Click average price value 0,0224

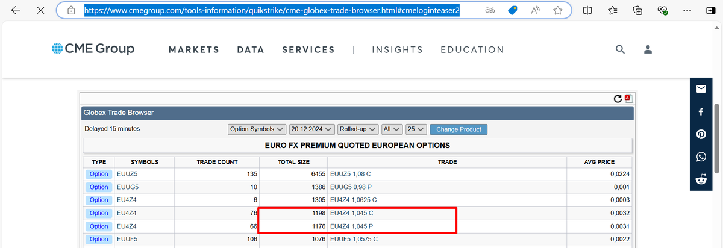coord(621,174)
